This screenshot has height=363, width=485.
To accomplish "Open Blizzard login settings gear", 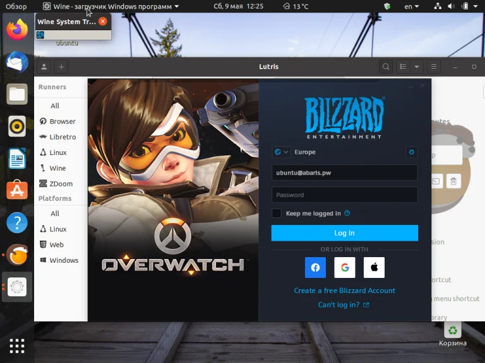I will pos(411,152).
